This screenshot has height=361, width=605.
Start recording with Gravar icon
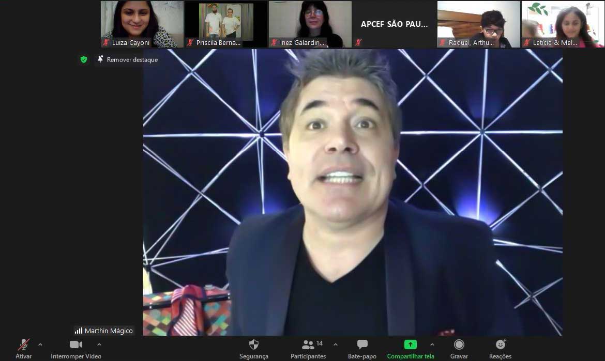tap(459, 345)
